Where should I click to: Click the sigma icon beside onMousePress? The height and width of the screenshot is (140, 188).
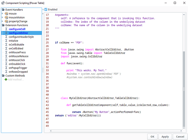6,52
